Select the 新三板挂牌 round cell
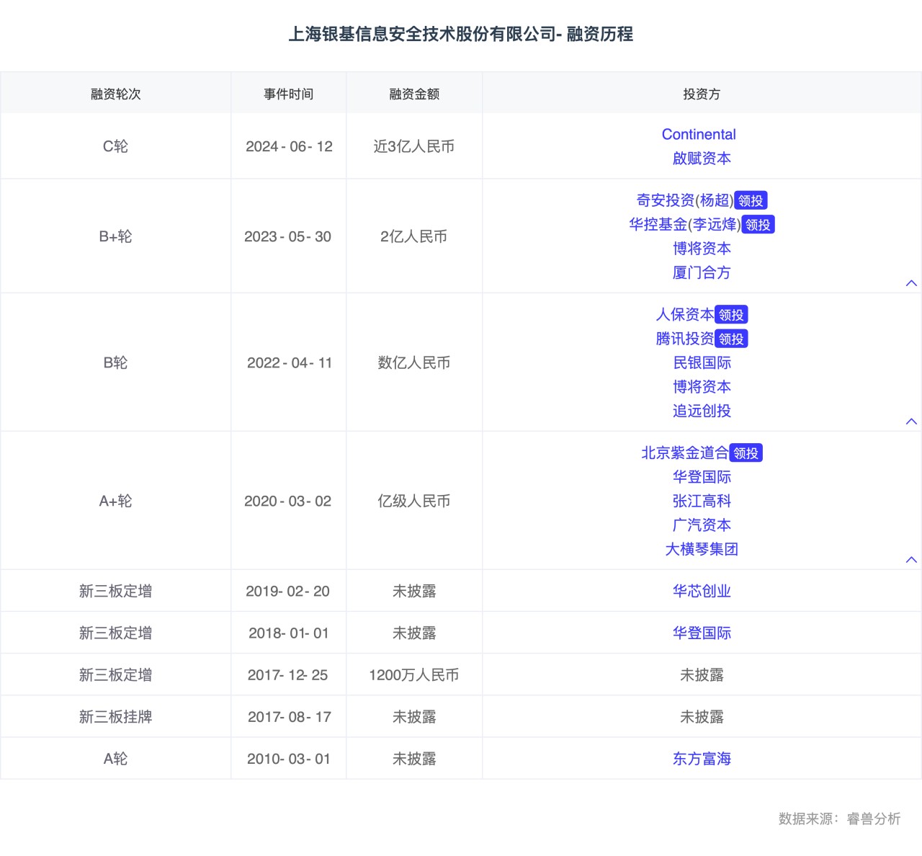922x856 pixels. pos(115,717)
